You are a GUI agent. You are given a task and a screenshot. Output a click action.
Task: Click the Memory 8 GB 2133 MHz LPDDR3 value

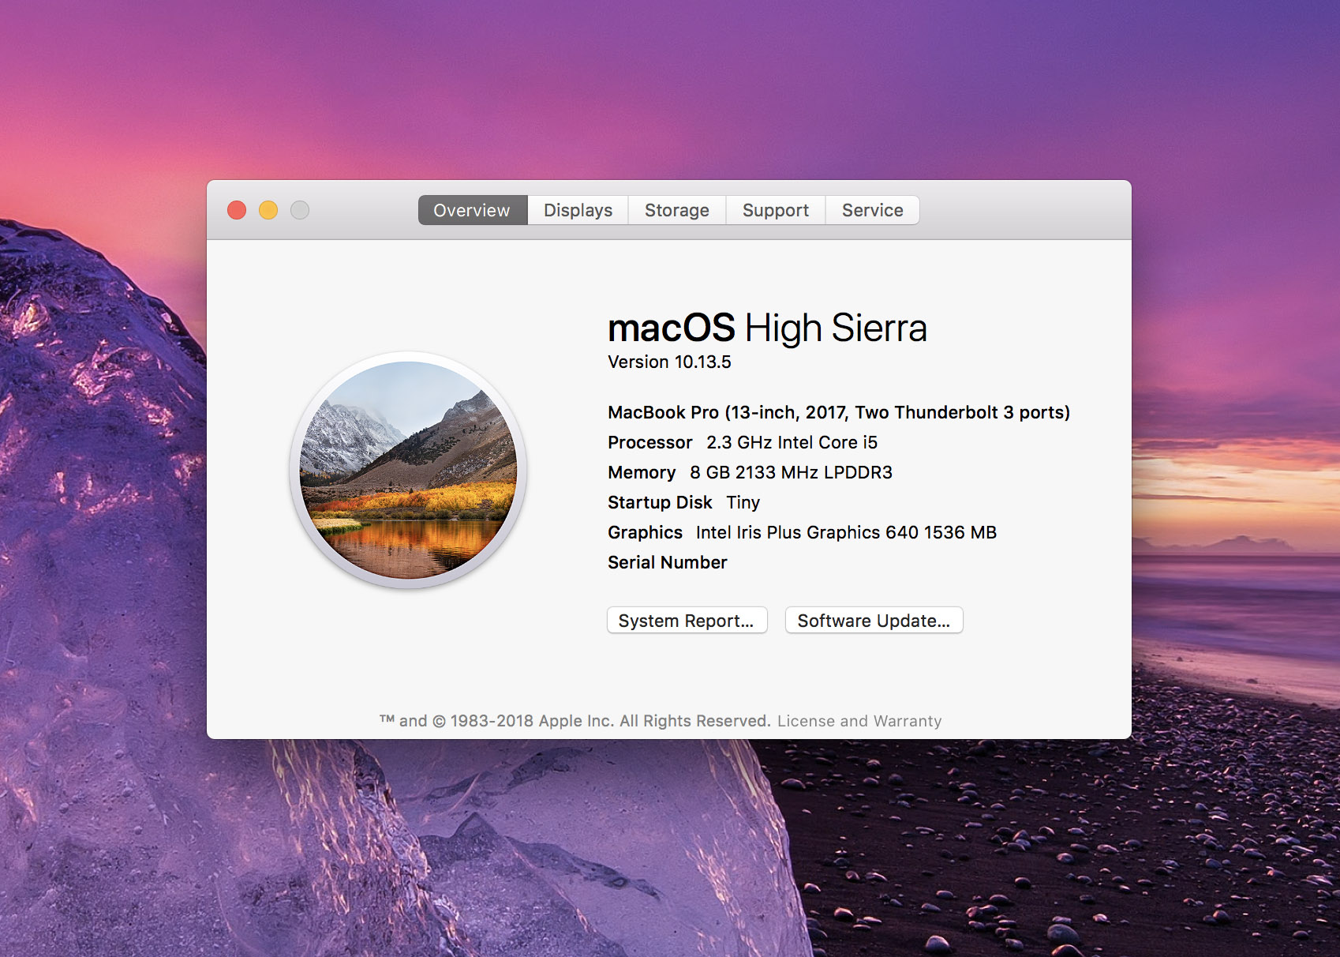791,472
